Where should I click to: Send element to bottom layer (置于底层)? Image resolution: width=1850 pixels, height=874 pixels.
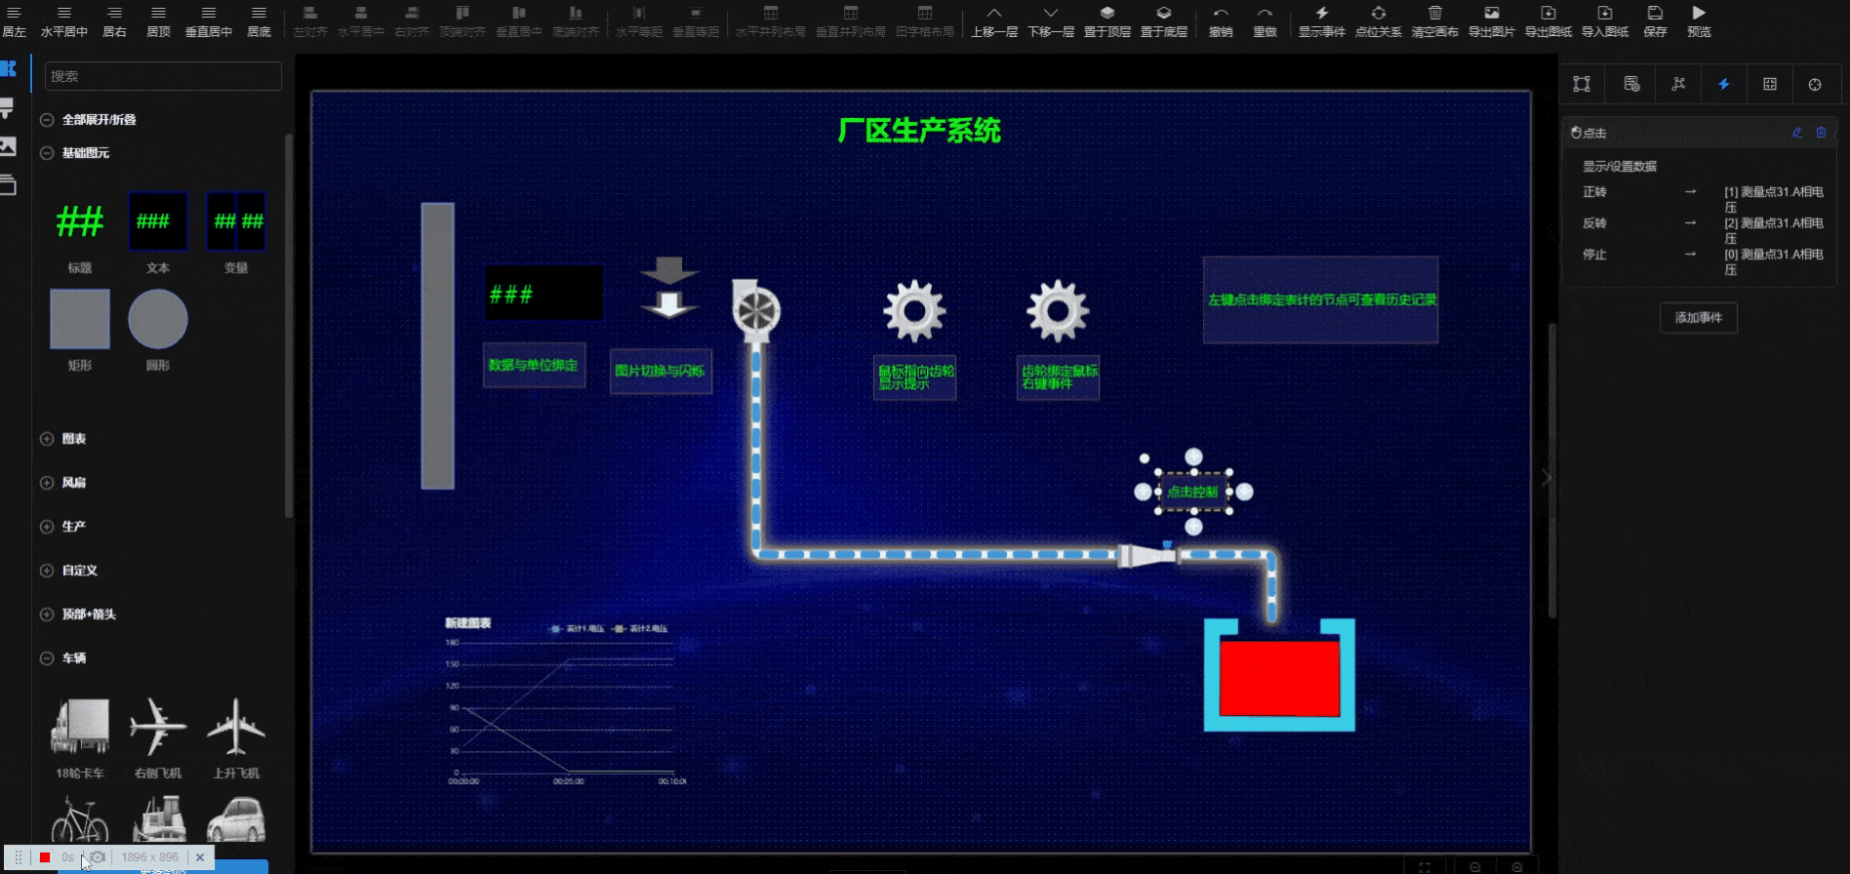(x=1163, y=21)
